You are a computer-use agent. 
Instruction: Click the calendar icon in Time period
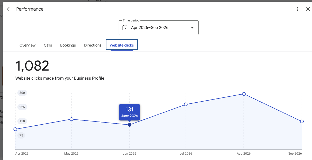point(125,28)
